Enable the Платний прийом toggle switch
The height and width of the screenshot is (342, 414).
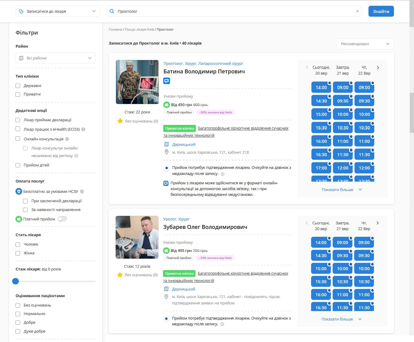63,219
